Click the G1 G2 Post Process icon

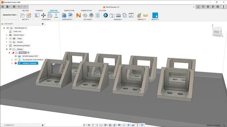pyautogui.click(x=98, y=15)
